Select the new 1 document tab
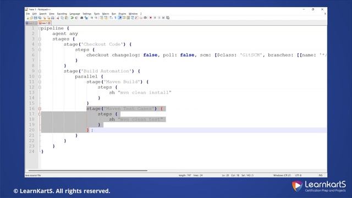The image size is (352, 198). click(x=45, y=23)
